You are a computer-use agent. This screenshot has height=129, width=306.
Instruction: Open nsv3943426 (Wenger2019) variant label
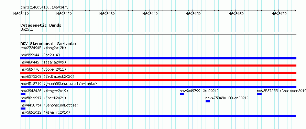[x=44, y=91]
